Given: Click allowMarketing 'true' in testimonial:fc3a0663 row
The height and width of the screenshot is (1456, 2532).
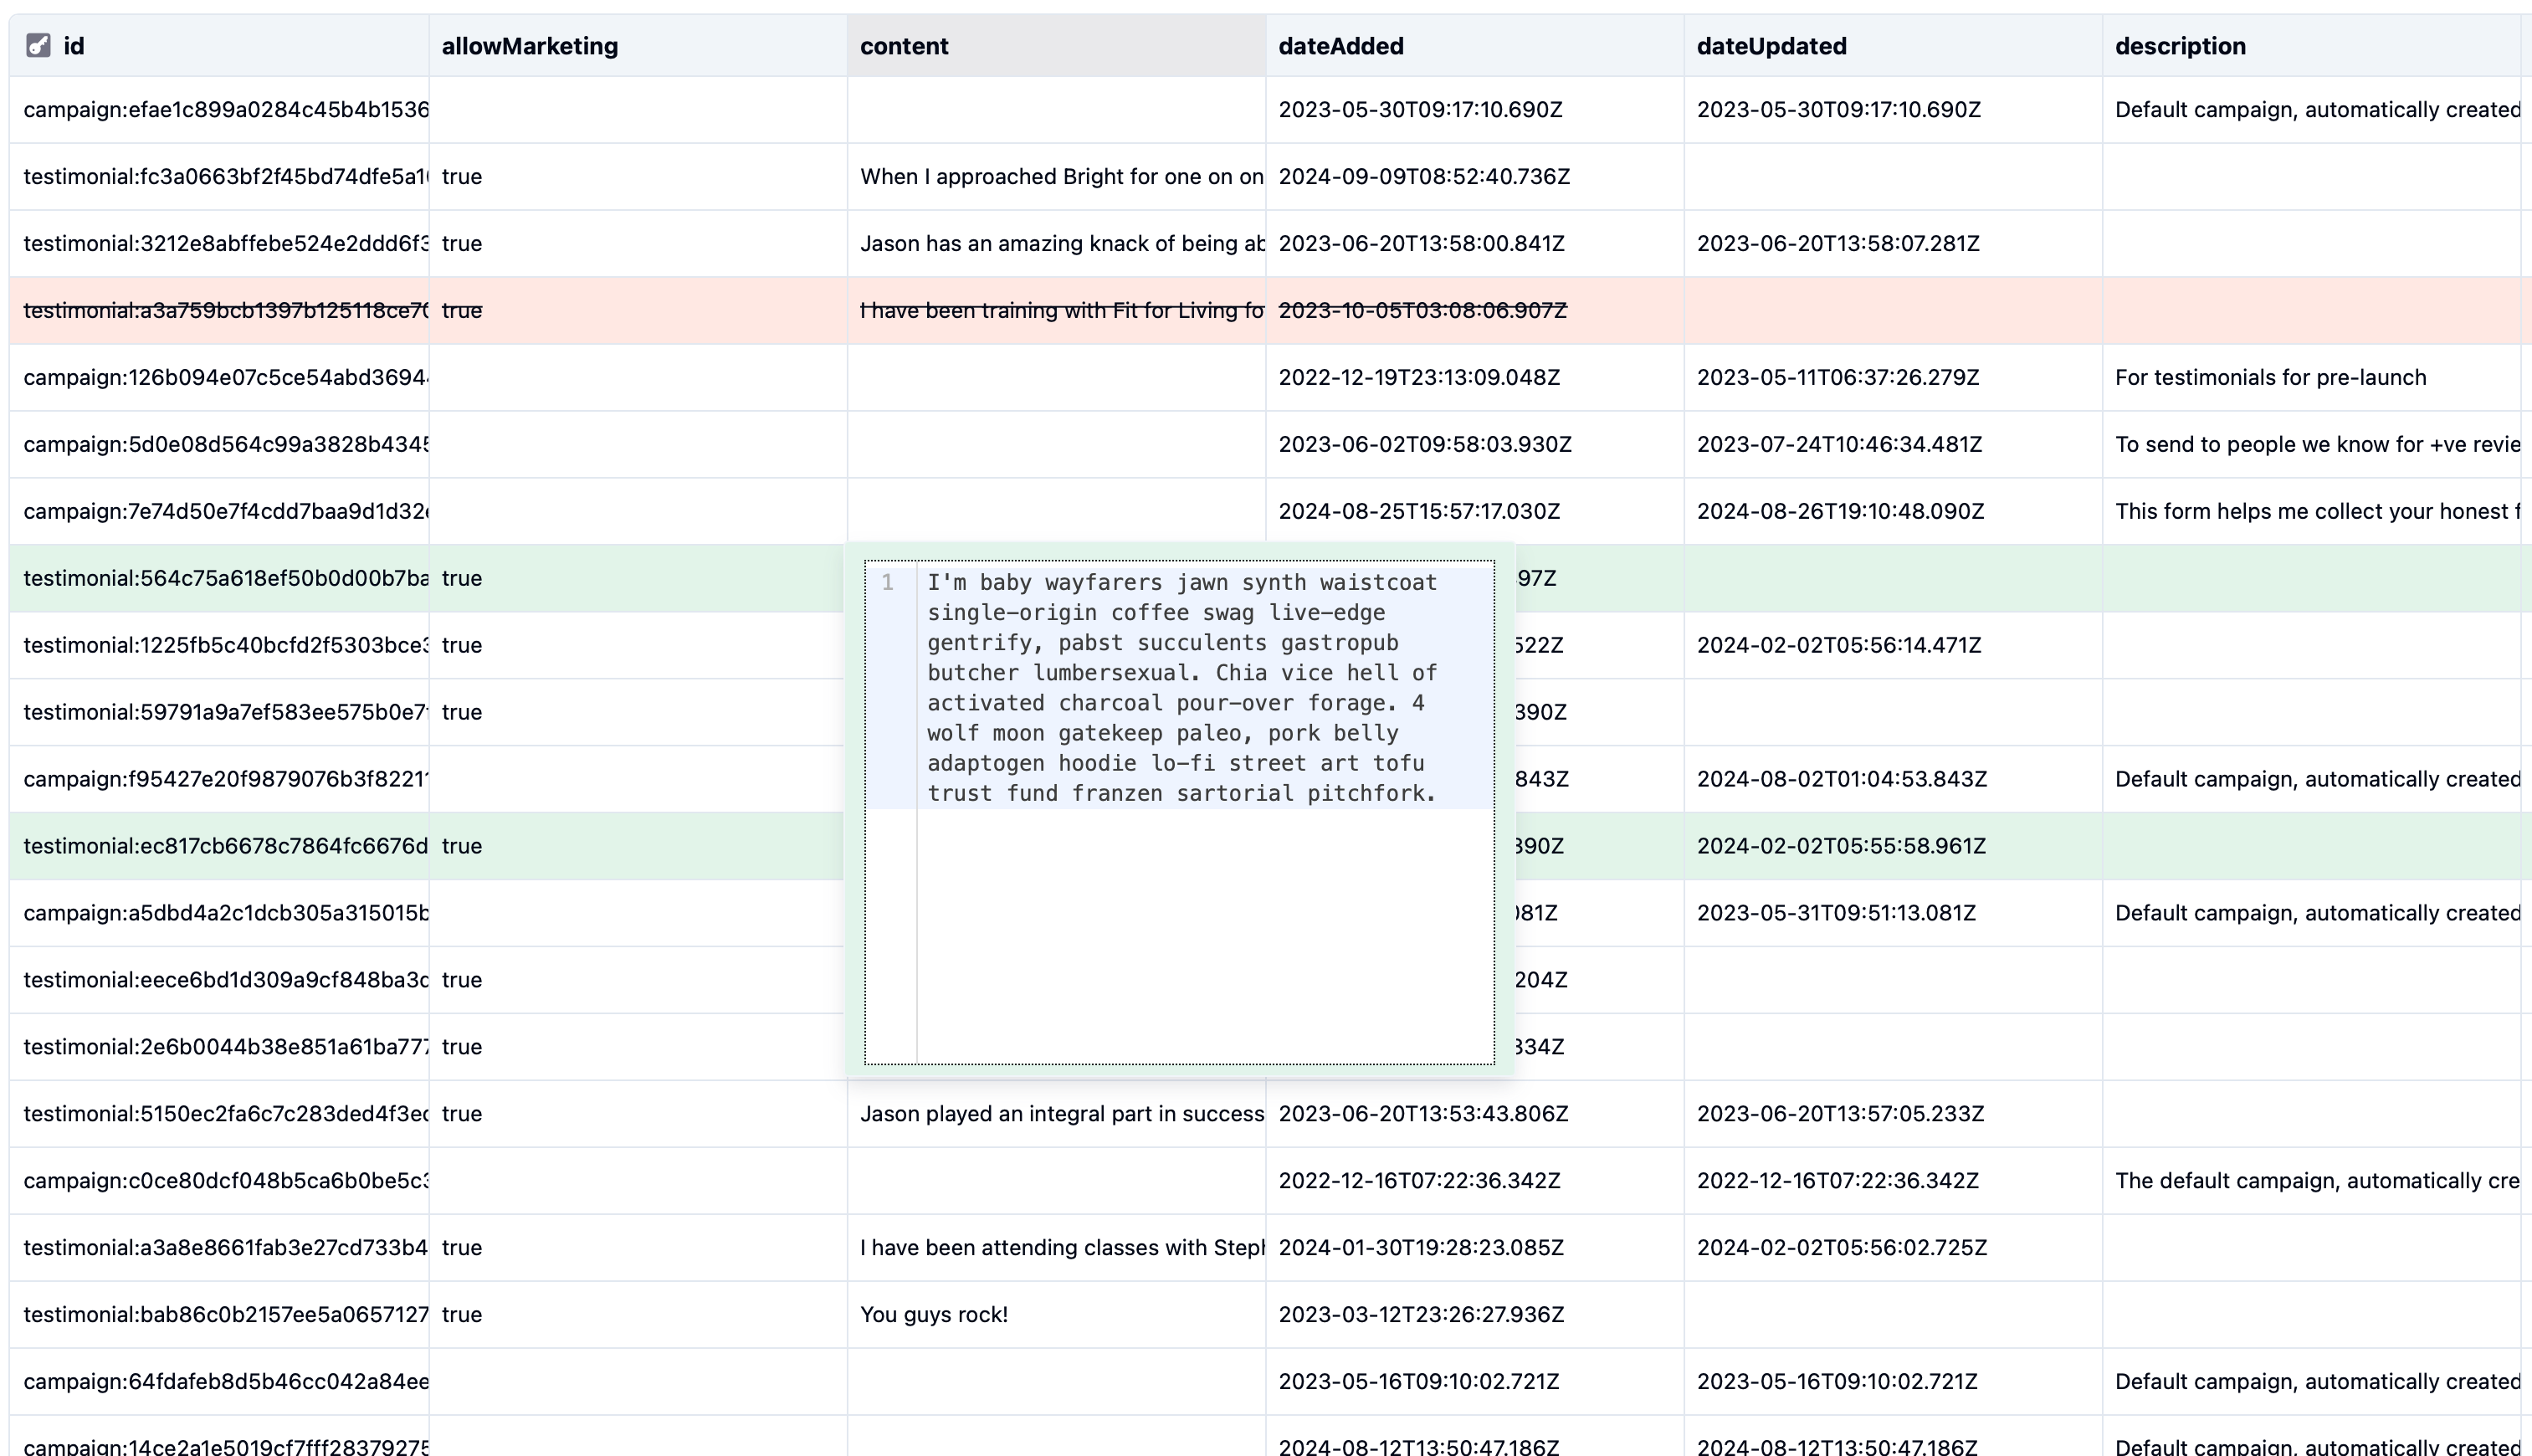Looking at the screenshot, I should pyautogui.click(x=462, y=177).
